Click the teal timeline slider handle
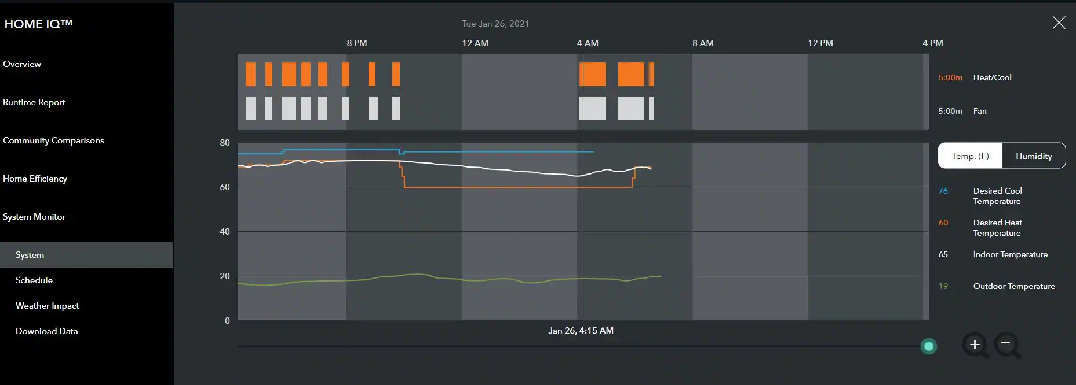This screenshot has width=1076, height=385. coord(929,346)
